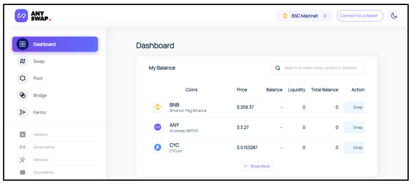413x185 pixels.
Task: Click the token search input field
Action: pos(321,68)
